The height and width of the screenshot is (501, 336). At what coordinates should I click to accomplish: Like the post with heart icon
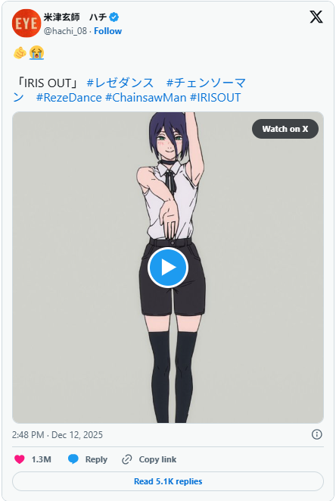[20, 459]
